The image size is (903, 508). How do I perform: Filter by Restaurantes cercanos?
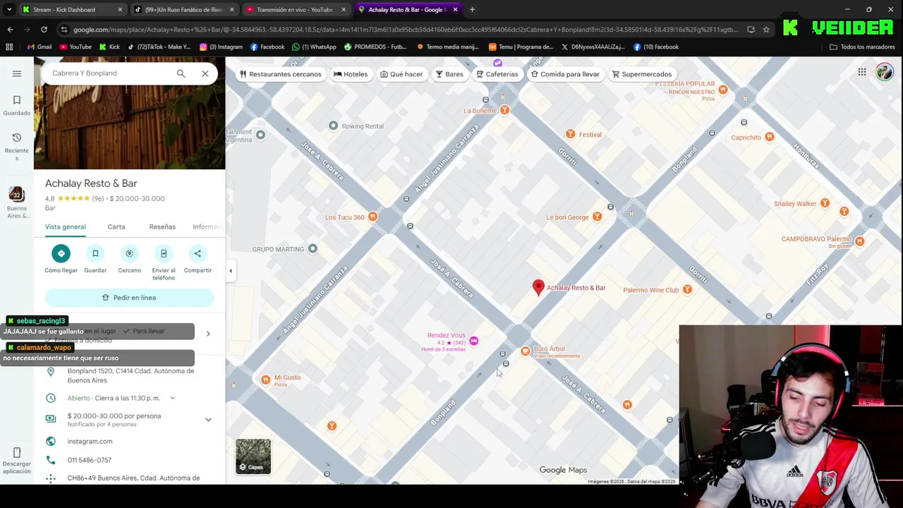coord(280,74)
